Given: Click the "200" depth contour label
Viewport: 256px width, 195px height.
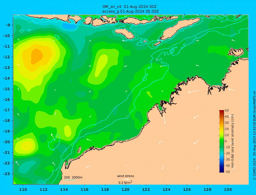Looking at the screenshot, I should [x=67, y=177].
